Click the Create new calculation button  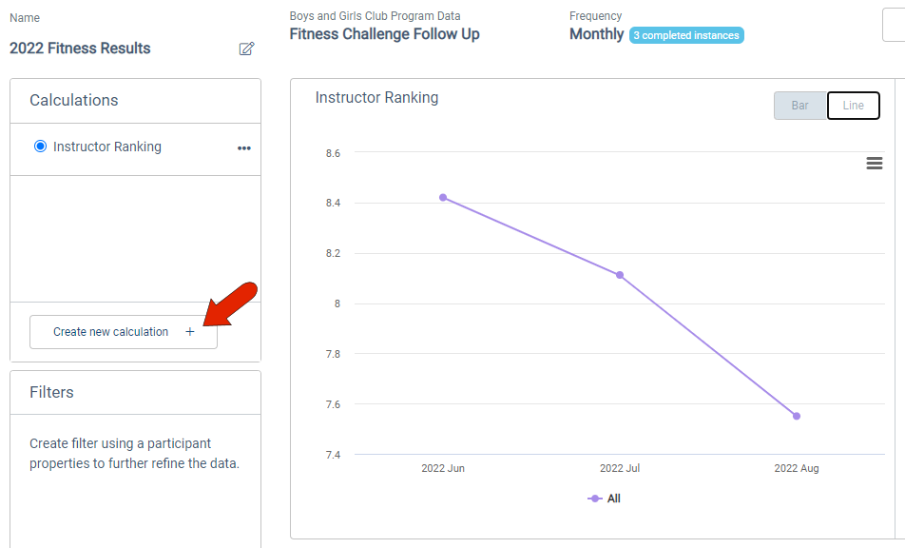click(x=124, y=332)
